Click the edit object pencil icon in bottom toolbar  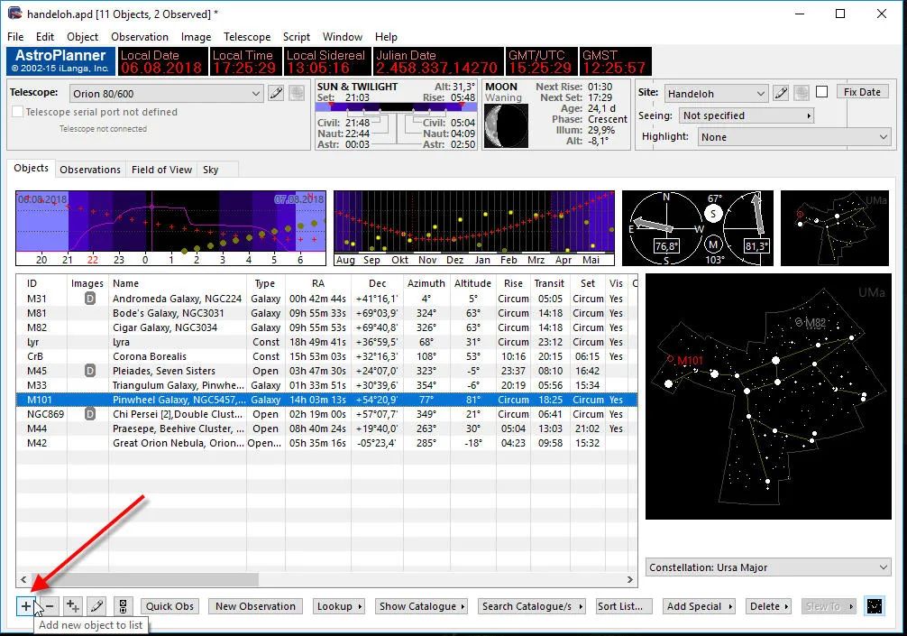[97, 606]
